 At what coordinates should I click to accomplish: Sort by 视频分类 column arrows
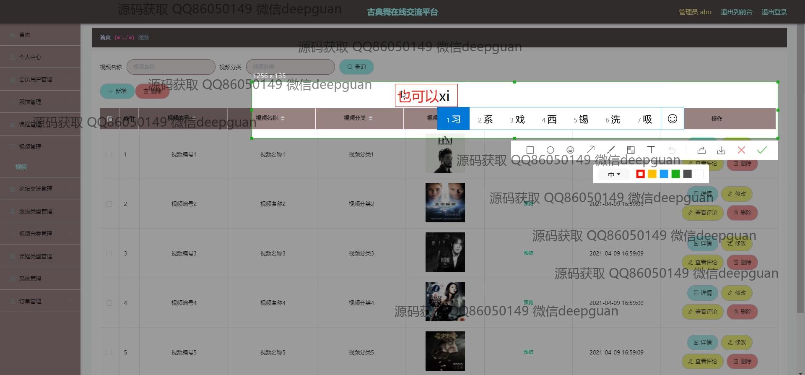(x=371, y=118)
